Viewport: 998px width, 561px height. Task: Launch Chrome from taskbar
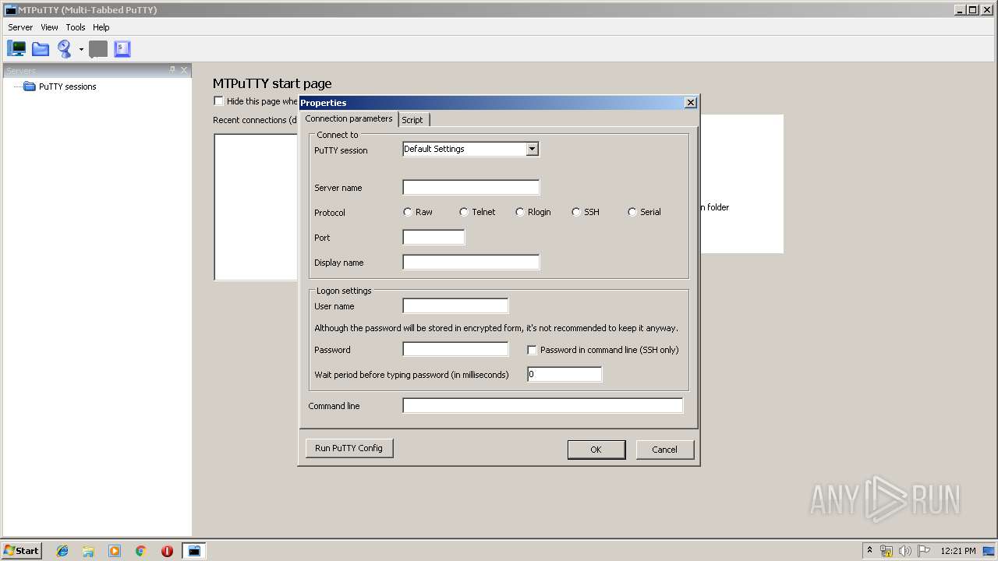141,551
